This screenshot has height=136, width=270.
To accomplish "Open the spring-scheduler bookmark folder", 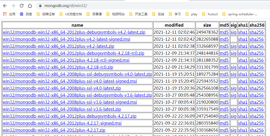I will [240, 14].
